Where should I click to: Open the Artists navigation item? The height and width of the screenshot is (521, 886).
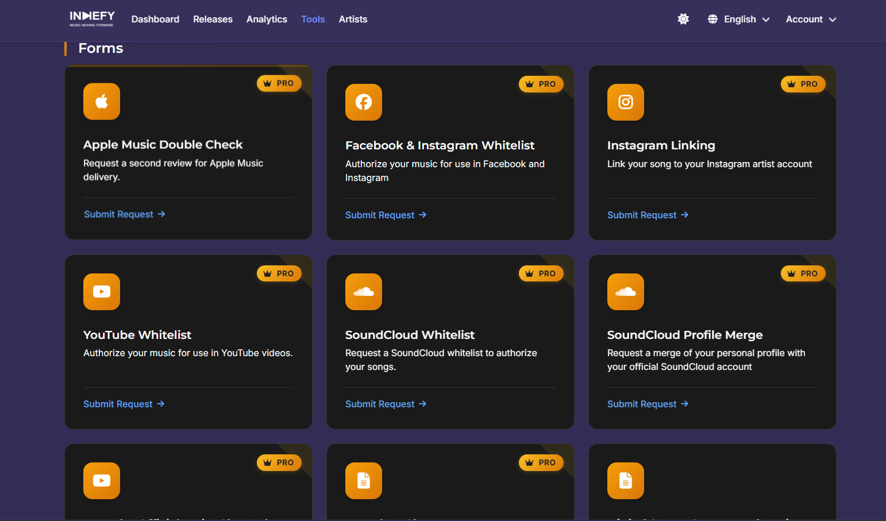353,19
